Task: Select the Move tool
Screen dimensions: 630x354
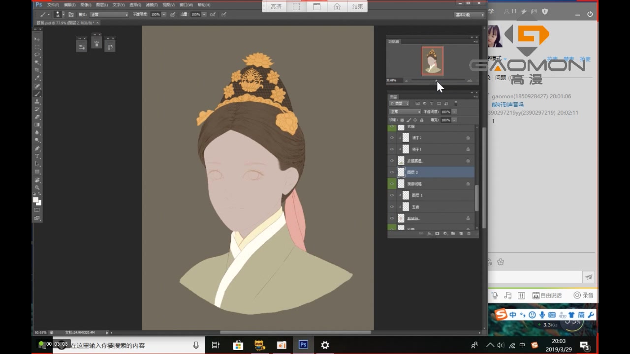Action: coord(37,39)
